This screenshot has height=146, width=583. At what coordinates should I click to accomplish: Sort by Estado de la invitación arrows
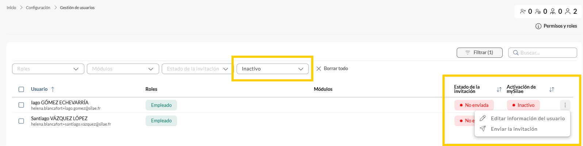[499, 89]
